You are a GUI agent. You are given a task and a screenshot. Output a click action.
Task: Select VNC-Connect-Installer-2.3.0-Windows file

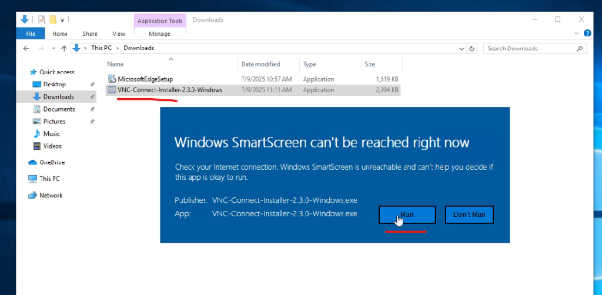pyautogui.click(x=170, y=90)
